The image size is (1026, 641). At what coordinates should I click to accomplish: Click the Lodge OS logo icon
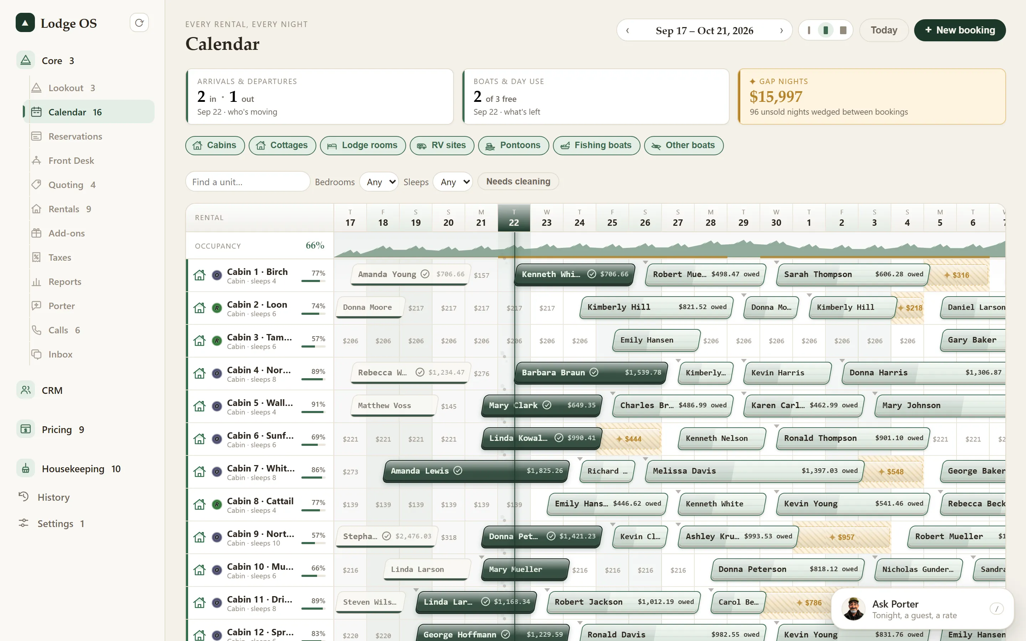(25, 23)
